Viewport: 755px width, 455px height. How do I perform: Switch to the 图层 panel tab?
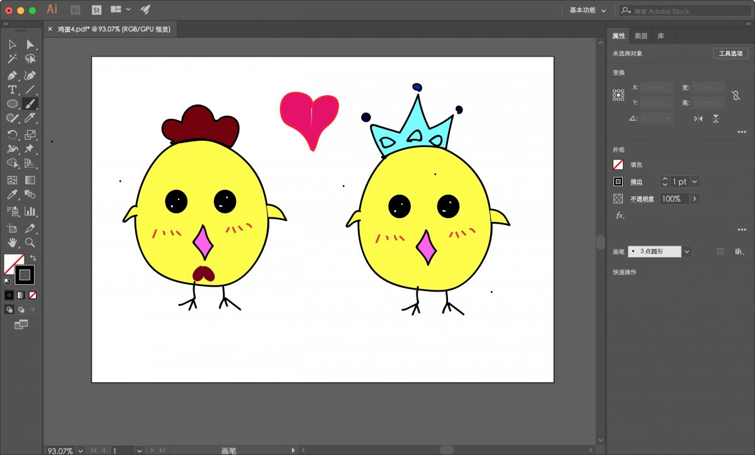(641, 36)
